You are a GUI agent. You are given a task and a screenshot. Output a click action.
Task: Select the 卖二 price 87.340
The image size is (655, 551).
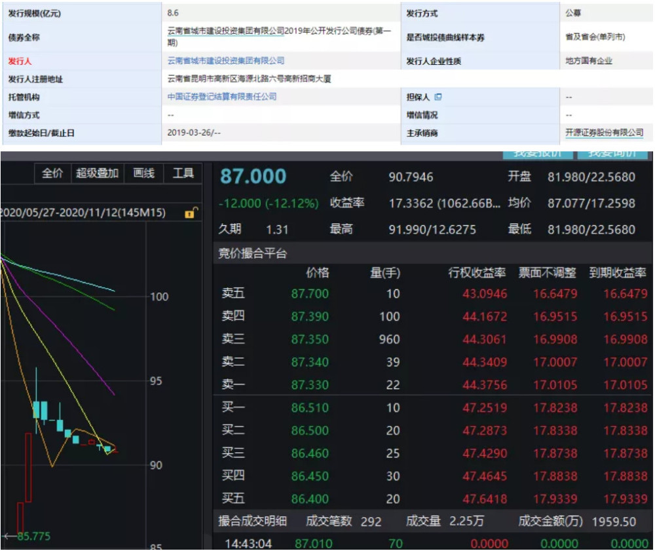pos(310,362)
